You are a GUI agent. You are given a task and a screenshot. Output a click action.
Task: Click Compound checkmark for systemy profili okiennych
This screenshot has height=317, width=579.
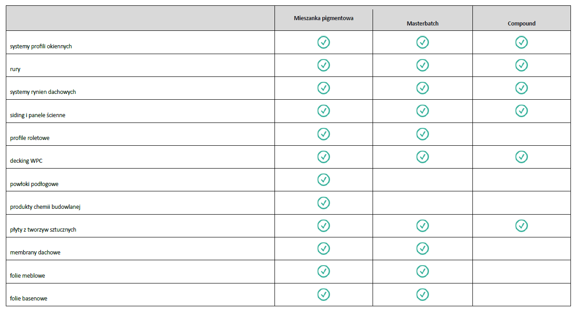click(521, 42)
